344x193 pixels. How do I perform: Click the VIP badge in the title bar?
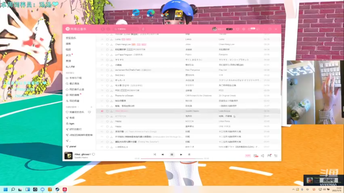coord(229,29)
